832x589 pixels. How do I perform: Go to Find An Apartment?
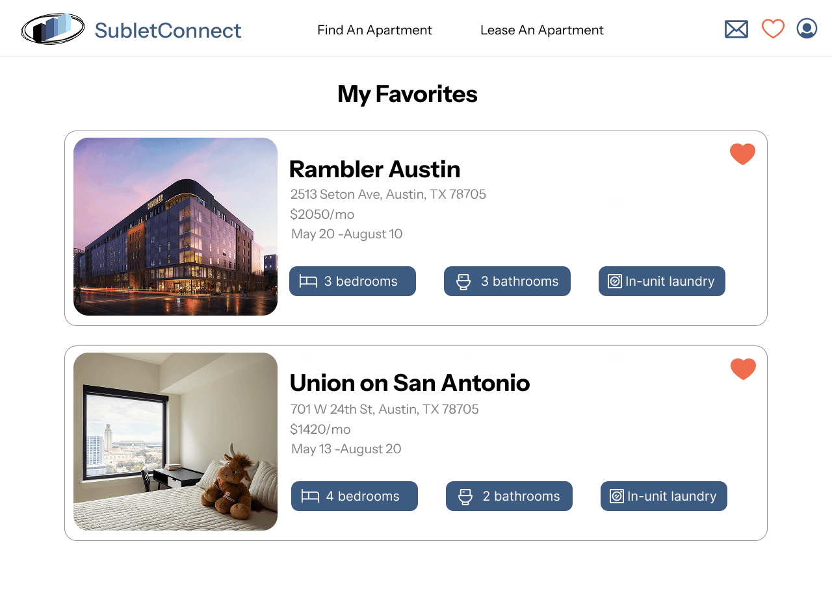(x=374, y=30)
